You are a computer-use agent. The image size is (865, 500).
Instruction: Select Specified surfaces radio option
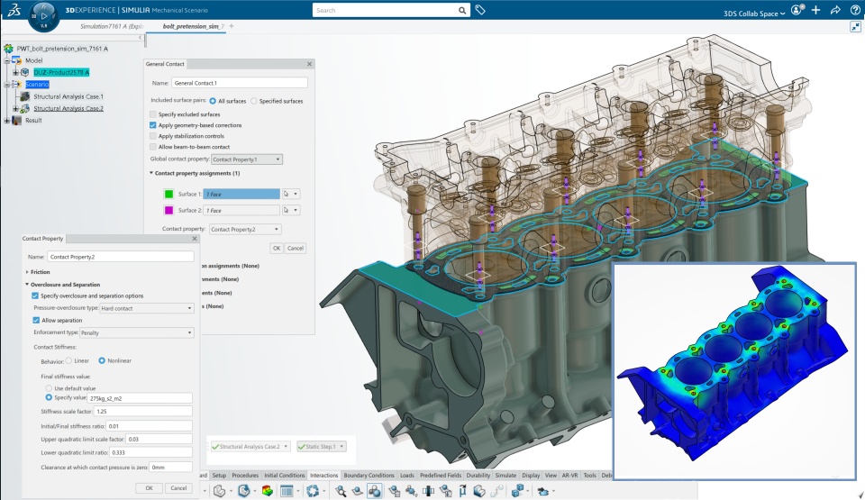coord(254,101)
